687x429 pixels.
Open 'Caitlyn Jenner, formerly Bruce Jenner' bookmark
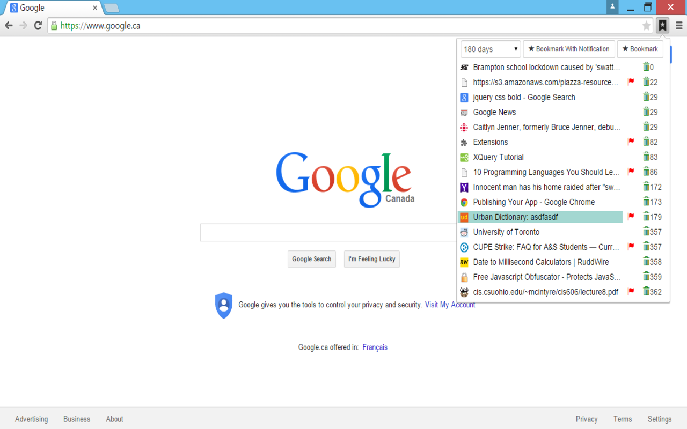click(x=546, y=127)
